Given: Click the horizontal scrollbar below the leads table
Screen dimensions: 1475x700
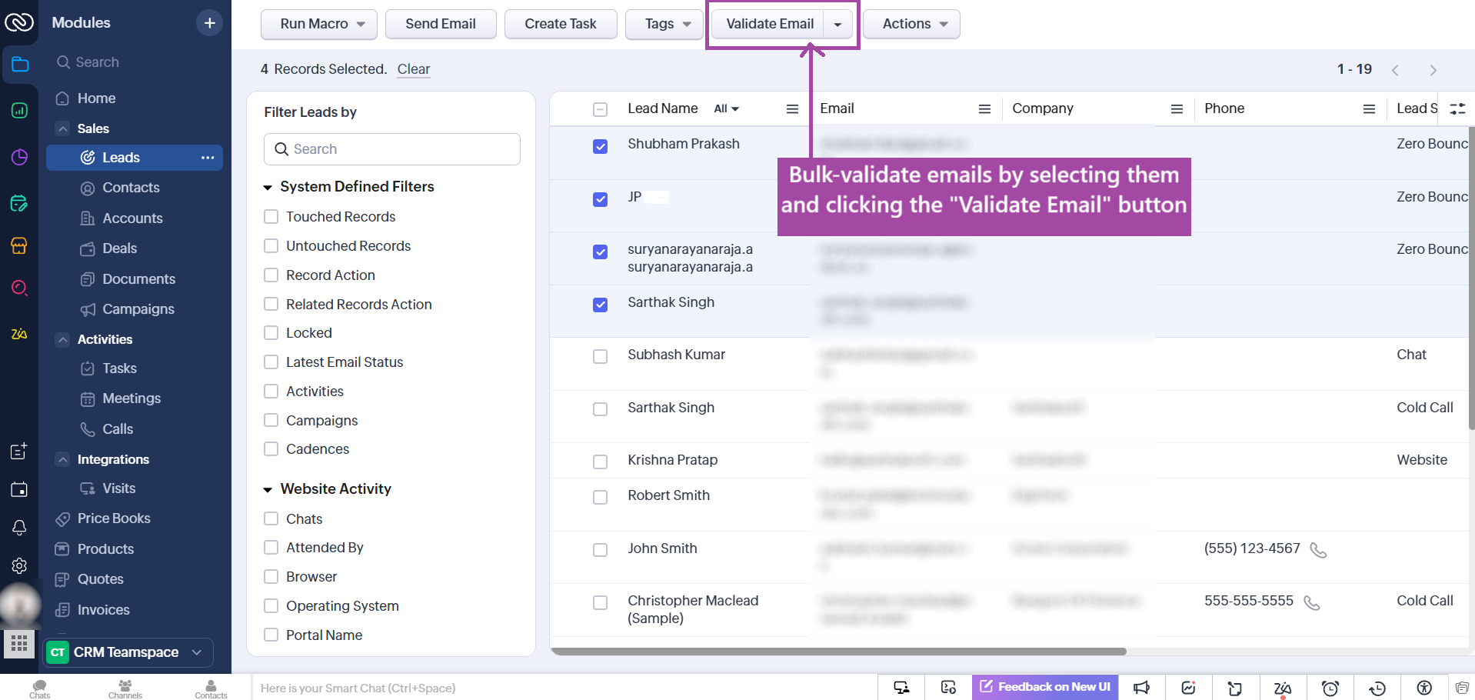Looking at the screenshot, I should 838,652.
